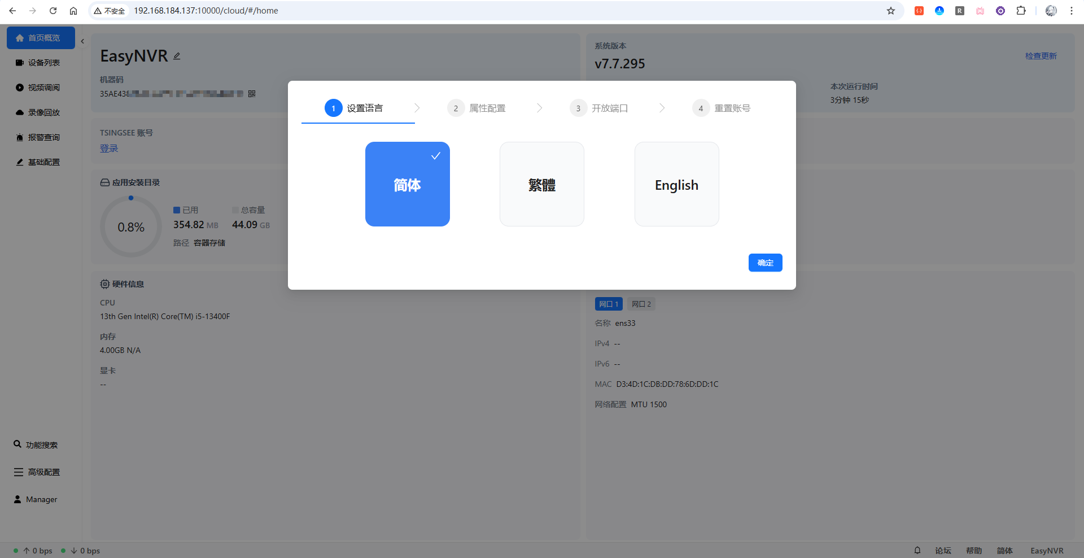Switch to the 网口 2 tab
The image size is (1084, 558).
641,304
